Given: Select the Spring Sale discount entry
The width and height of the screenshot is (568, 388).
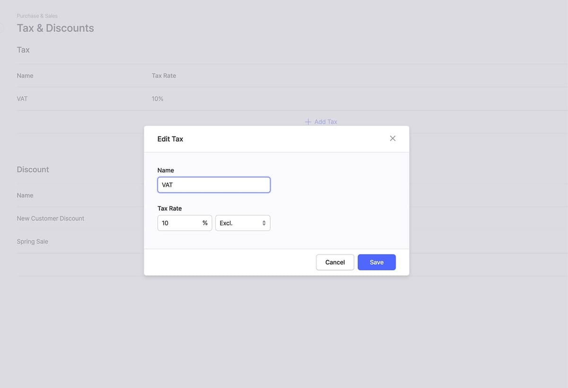Looking at the screenshot, I should (x=32, y=241).
